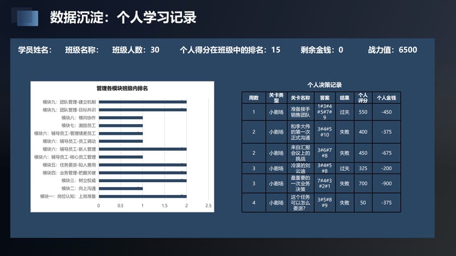Select the score cell showing 700
This screenshot has height=256, width=456.
click(x=363, y=184)
